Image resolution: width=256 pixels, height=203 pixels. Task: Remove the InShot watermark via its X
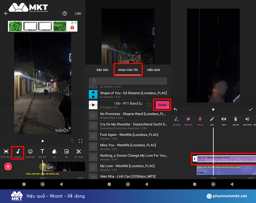(x=70, y=128)
